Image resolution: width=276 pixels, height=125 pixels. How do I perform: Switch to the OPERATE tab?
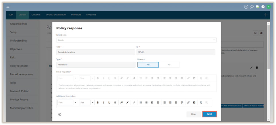pyautogui.click(x=36, y=15)
